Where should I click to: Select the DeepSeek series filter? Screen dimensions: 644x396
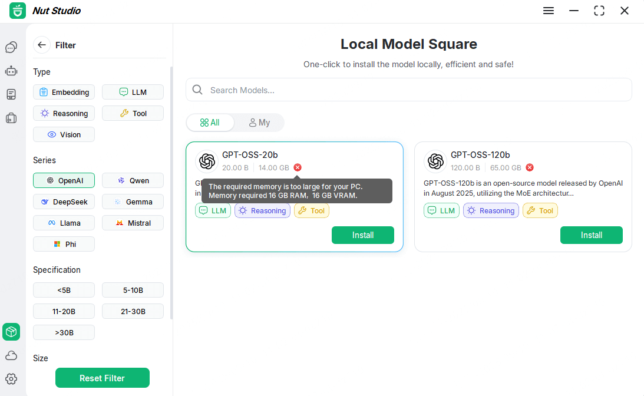(x=64, y=202)
